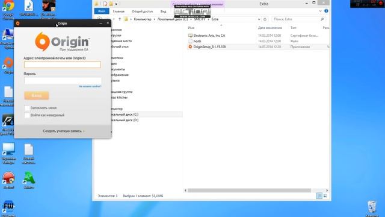Open the Файл tab in Explorer
The width and height of the screenshot is (385, 217).
point(102,11)
